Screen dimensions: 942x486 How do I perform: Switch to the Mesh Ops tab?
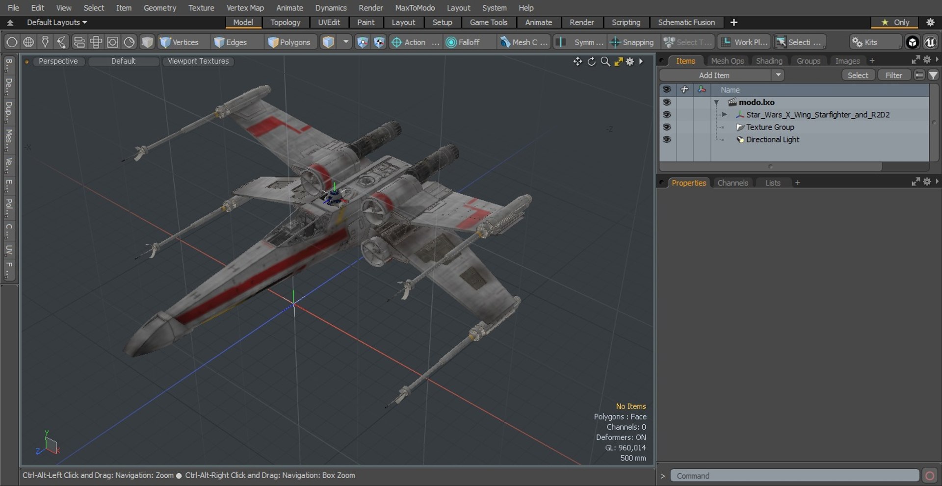coord(727,61)
